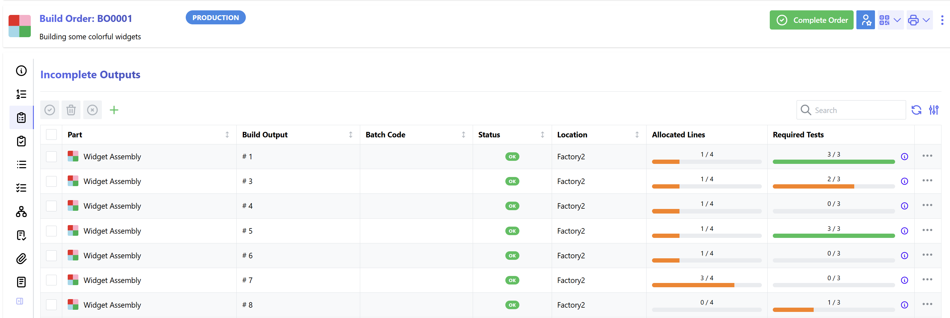Sort table by Build Output column
Image resolution: width=950 pixels, height=318 pixels.
pos(350,135)
